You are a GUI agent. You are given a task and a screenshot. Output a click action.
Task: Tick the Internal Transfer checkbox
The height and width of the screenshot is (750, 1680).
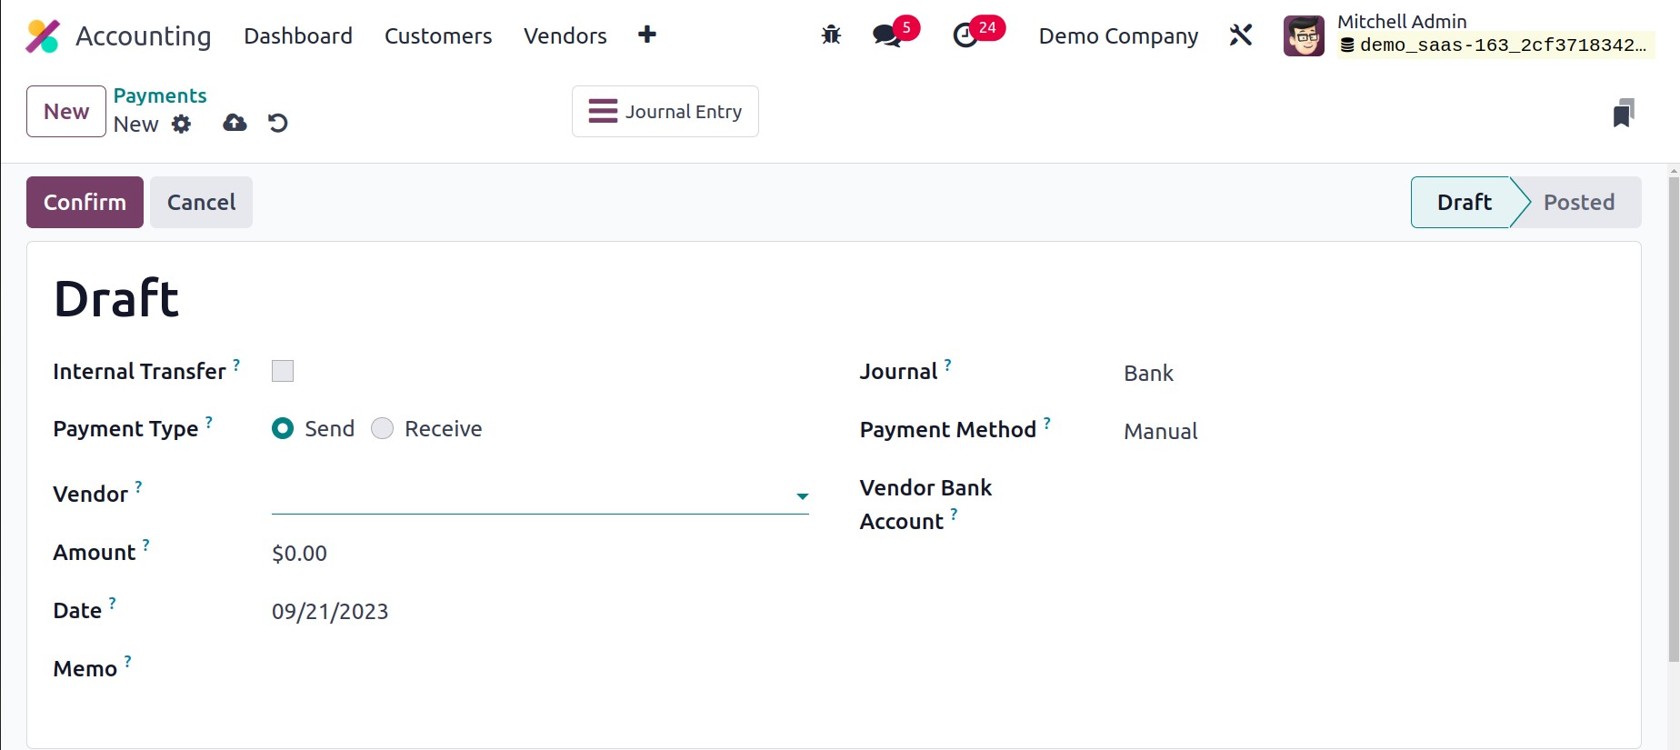[283, 371]
